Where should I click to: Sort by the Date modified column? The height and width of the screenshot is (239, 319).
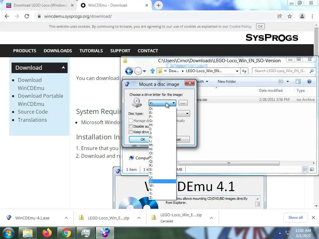click(x=271, y=91)
